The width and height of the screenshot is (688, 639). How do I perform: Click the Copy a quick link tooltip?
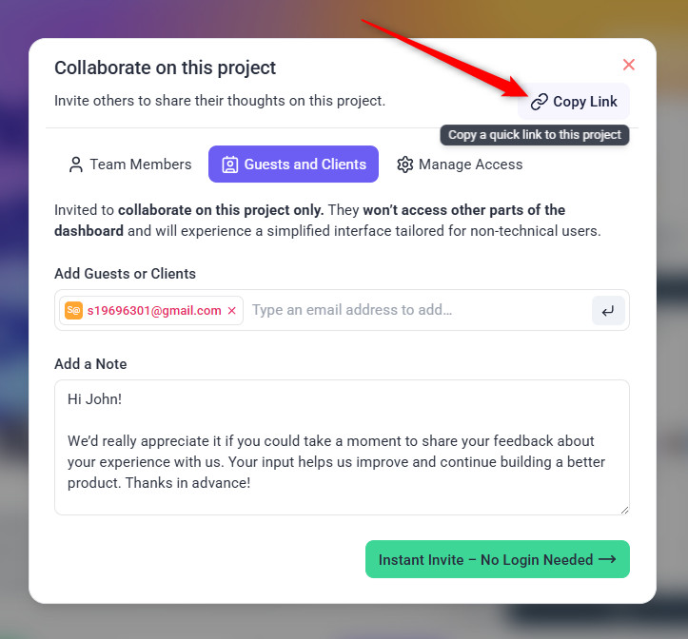coord(535,135)
